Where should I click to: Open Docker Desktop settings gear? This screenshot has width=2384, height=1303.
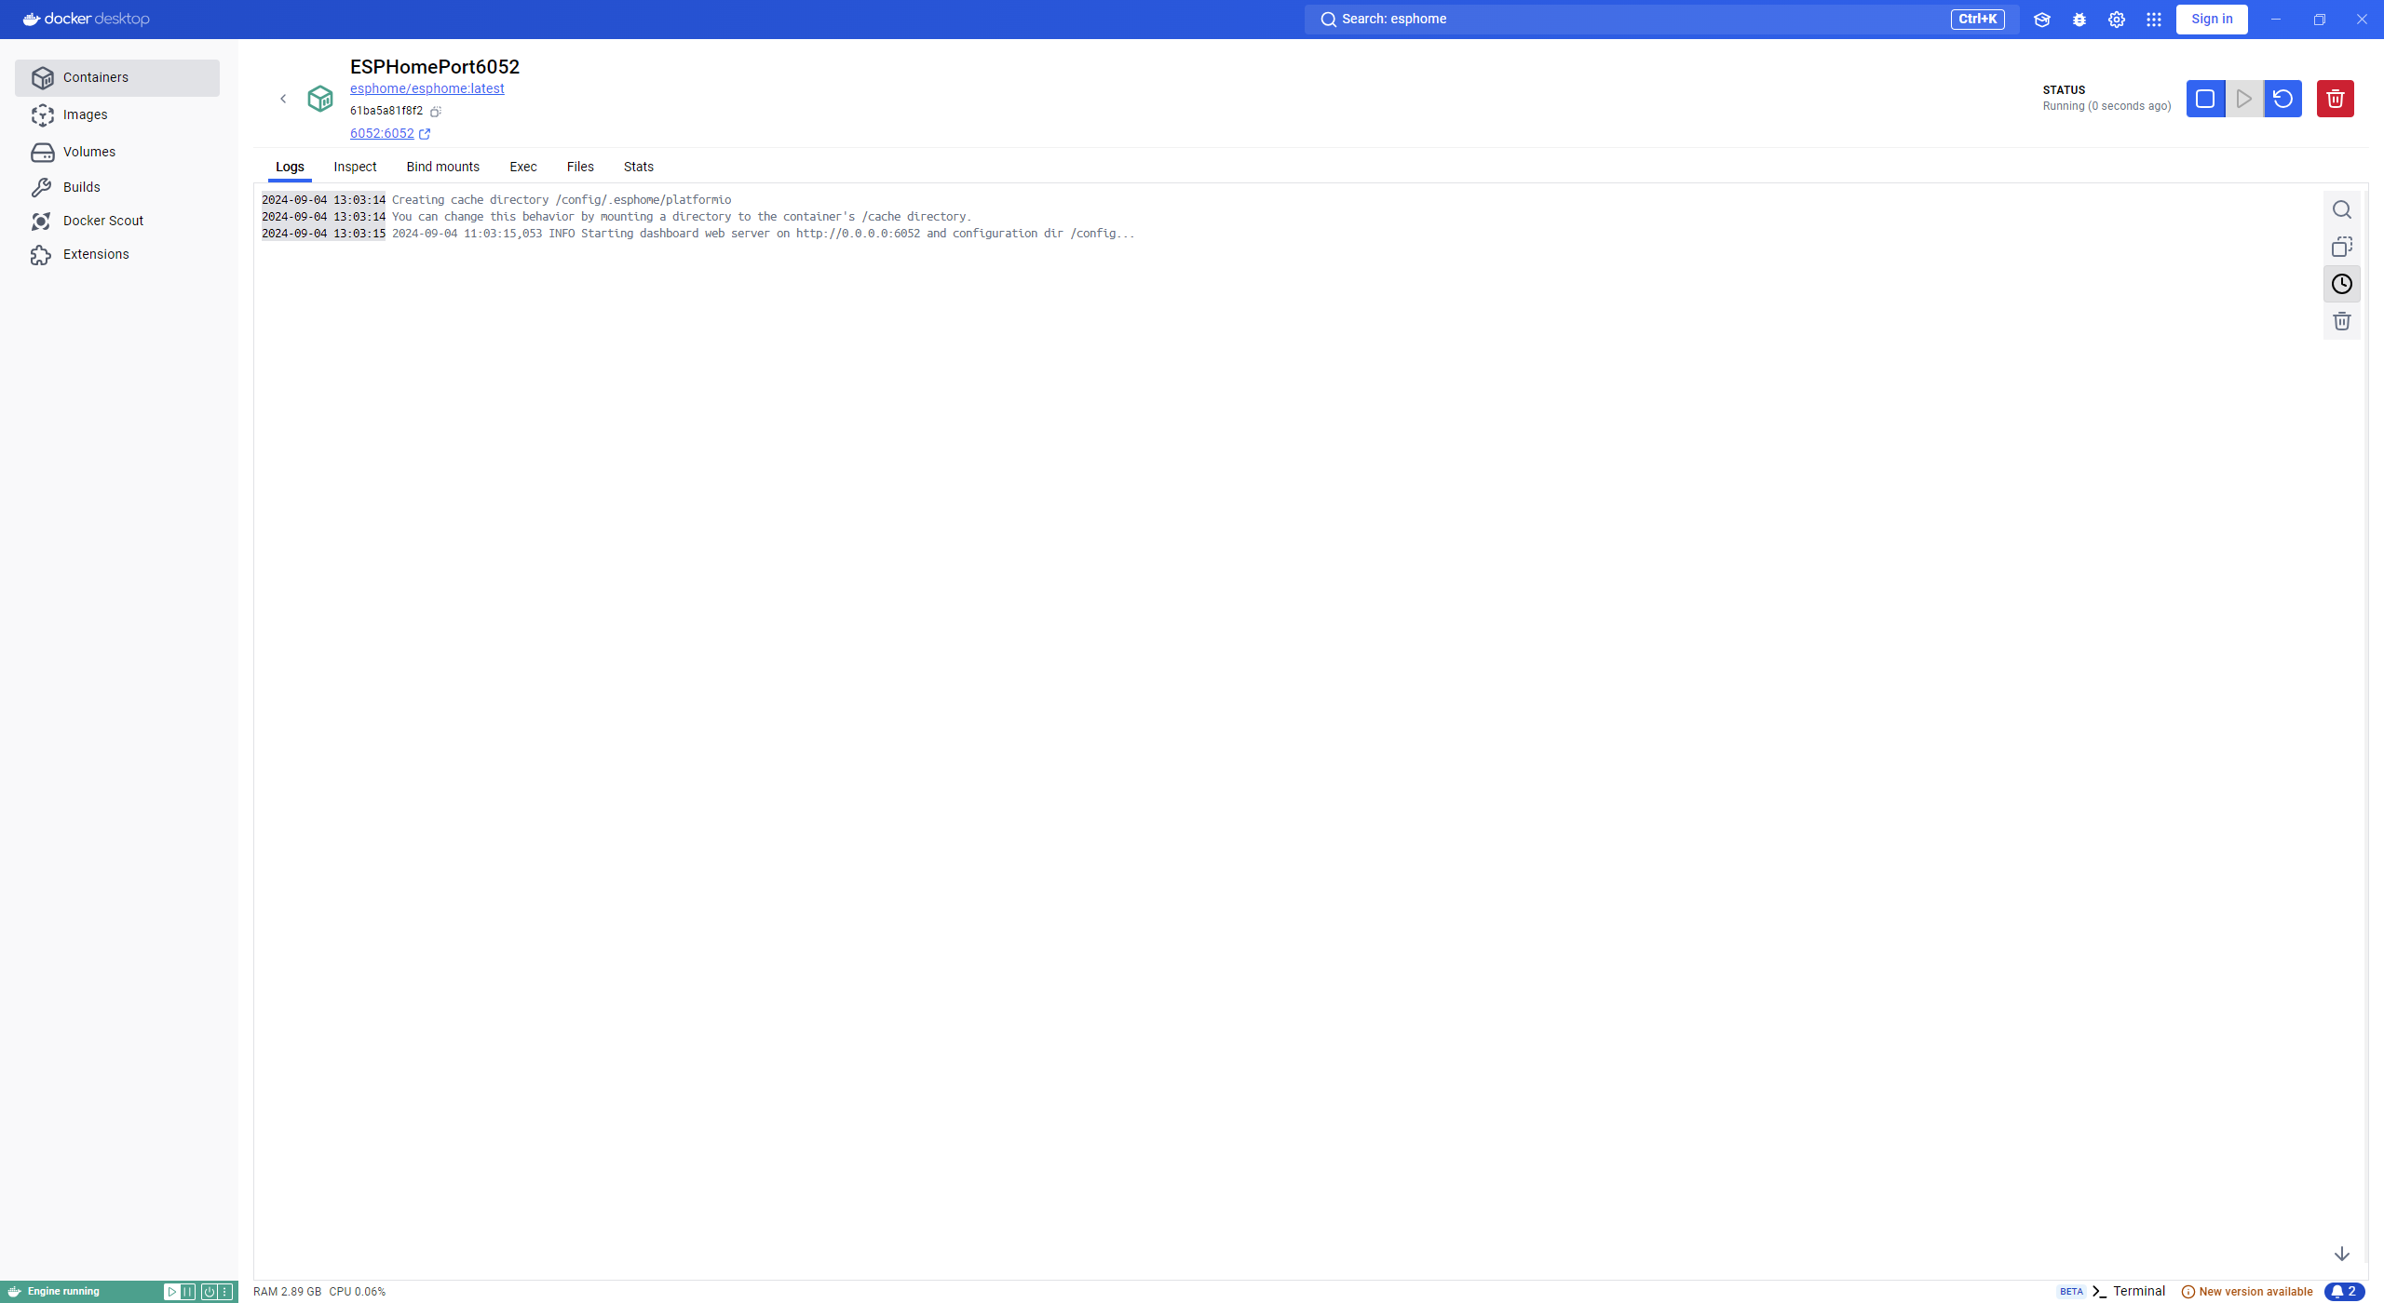coord(2117,20)
